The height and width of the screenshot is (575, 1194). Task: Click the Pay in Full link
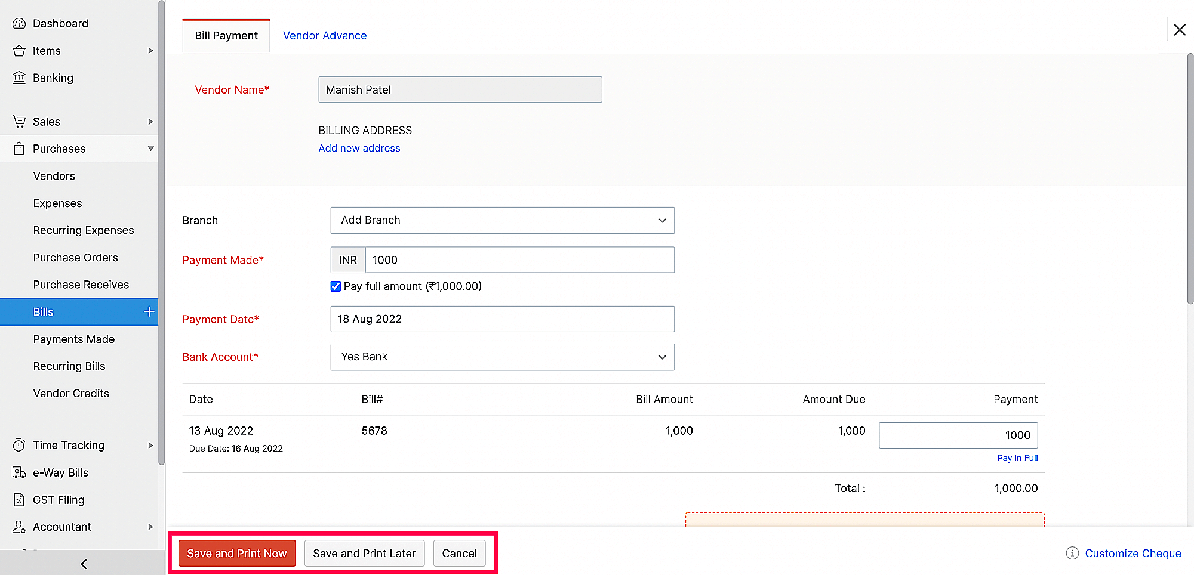[1017, 458]
